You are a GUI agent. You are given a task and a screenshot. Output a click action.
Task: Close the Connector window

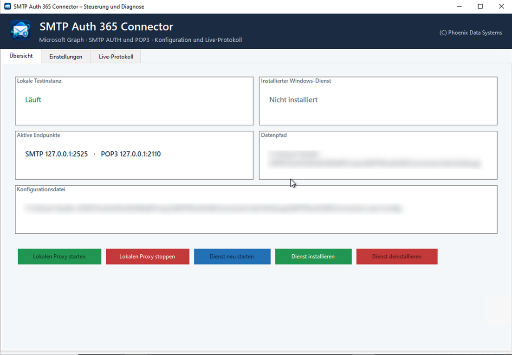tap(501, 6)
